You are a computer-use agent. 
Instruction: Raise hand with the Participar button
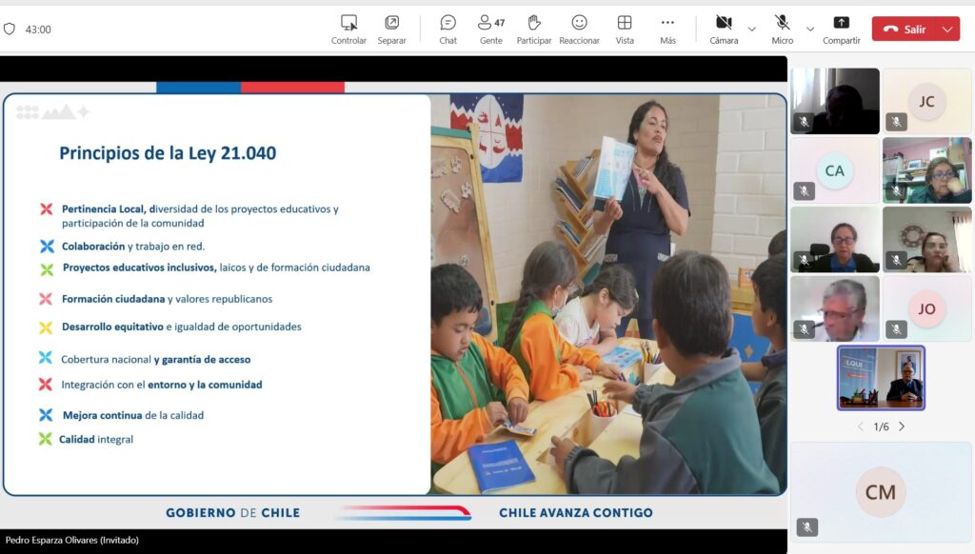click(x=533, y=29)
